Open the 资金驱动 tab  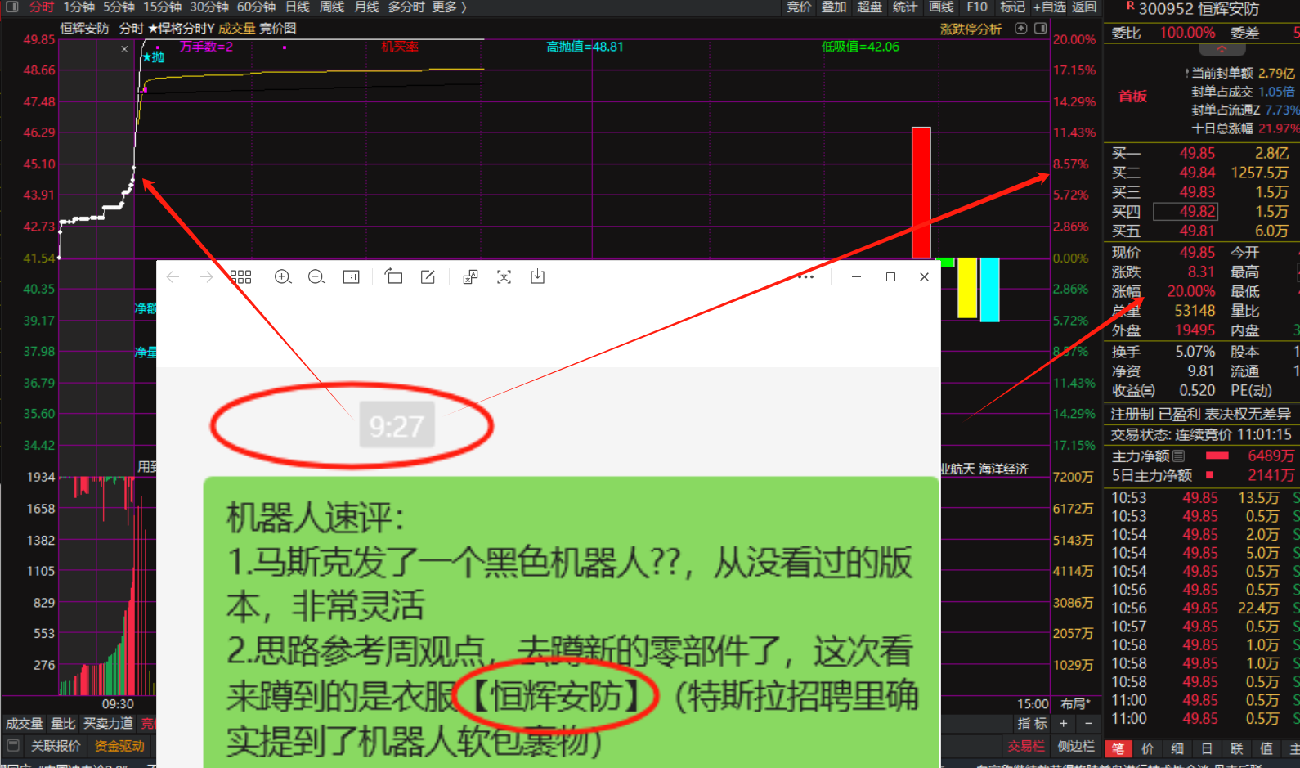click(x=119, y=746)
